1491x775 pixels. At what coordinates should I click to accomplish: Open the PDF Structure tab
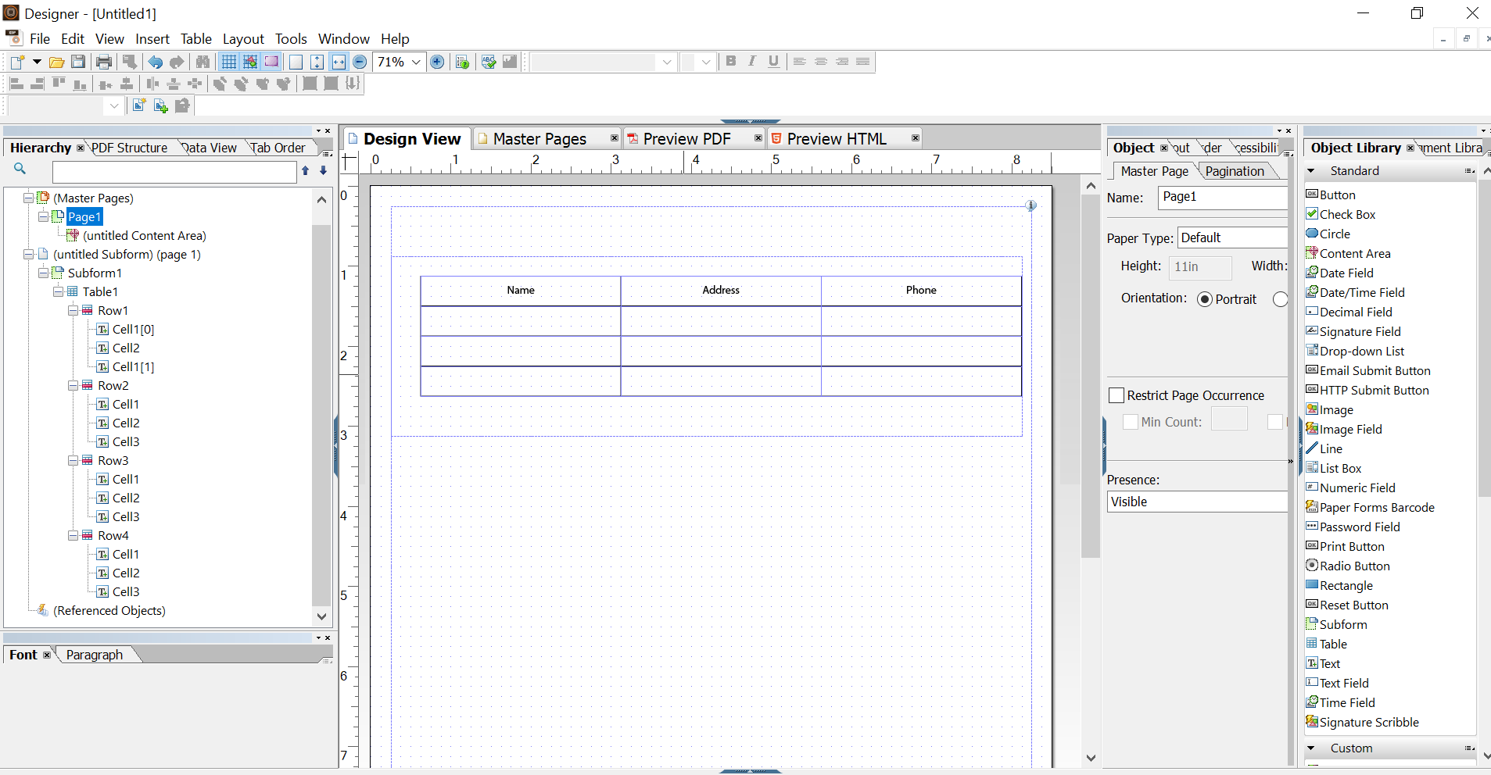pyautogui.click(x=129, y=148)
